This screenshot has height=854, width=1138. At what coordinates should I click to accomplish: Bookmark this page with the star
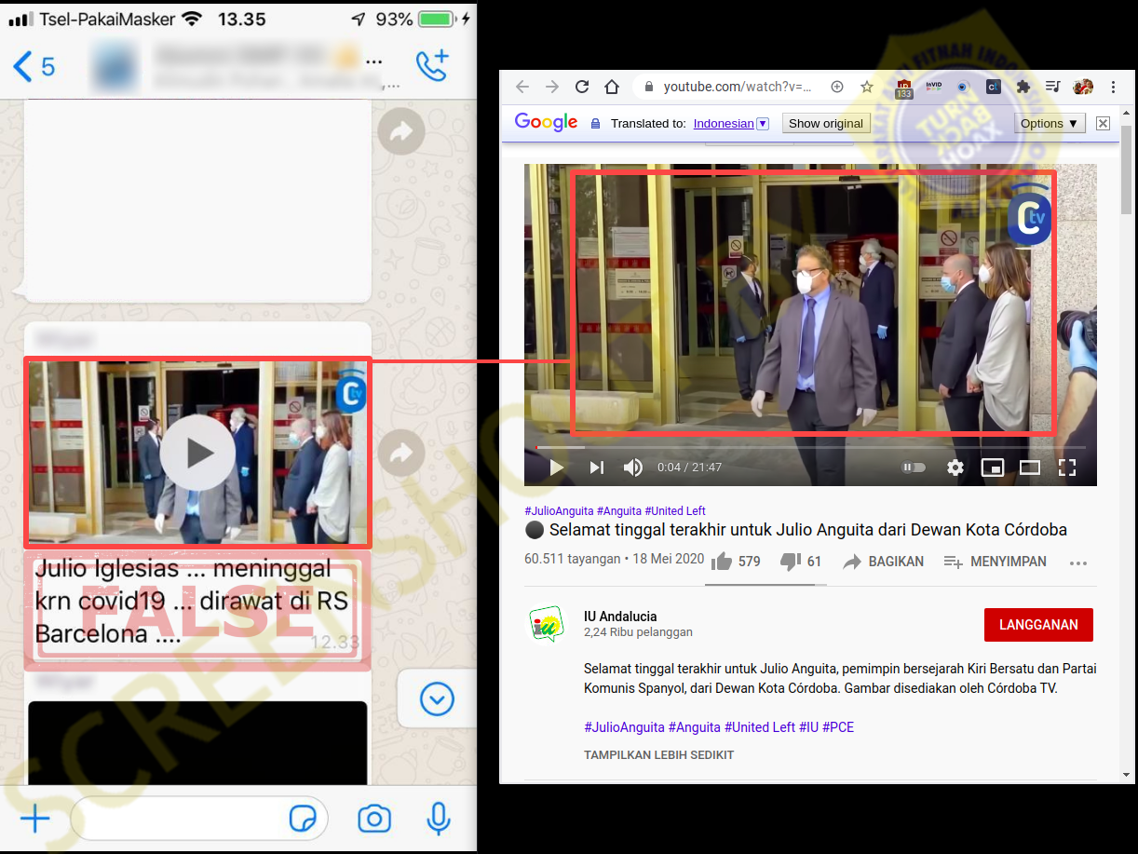(x=867, y=87)
